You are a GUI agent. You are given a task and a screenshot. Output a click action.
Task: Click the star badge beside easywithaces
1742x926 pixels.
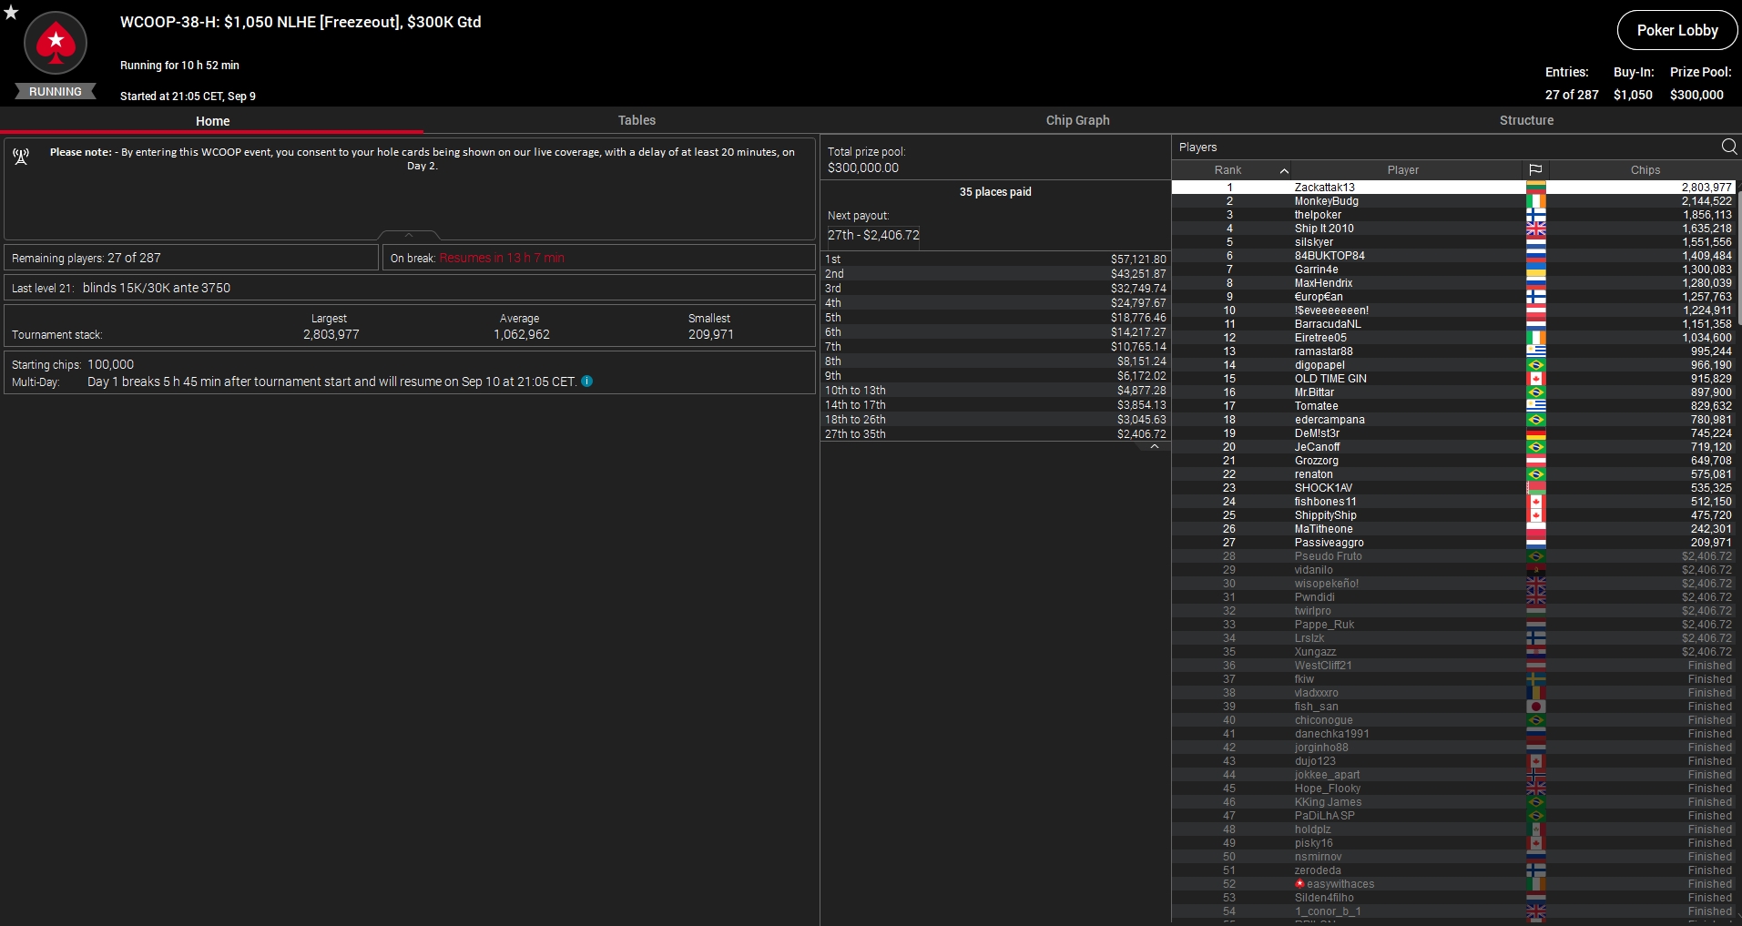(1299, 884)
